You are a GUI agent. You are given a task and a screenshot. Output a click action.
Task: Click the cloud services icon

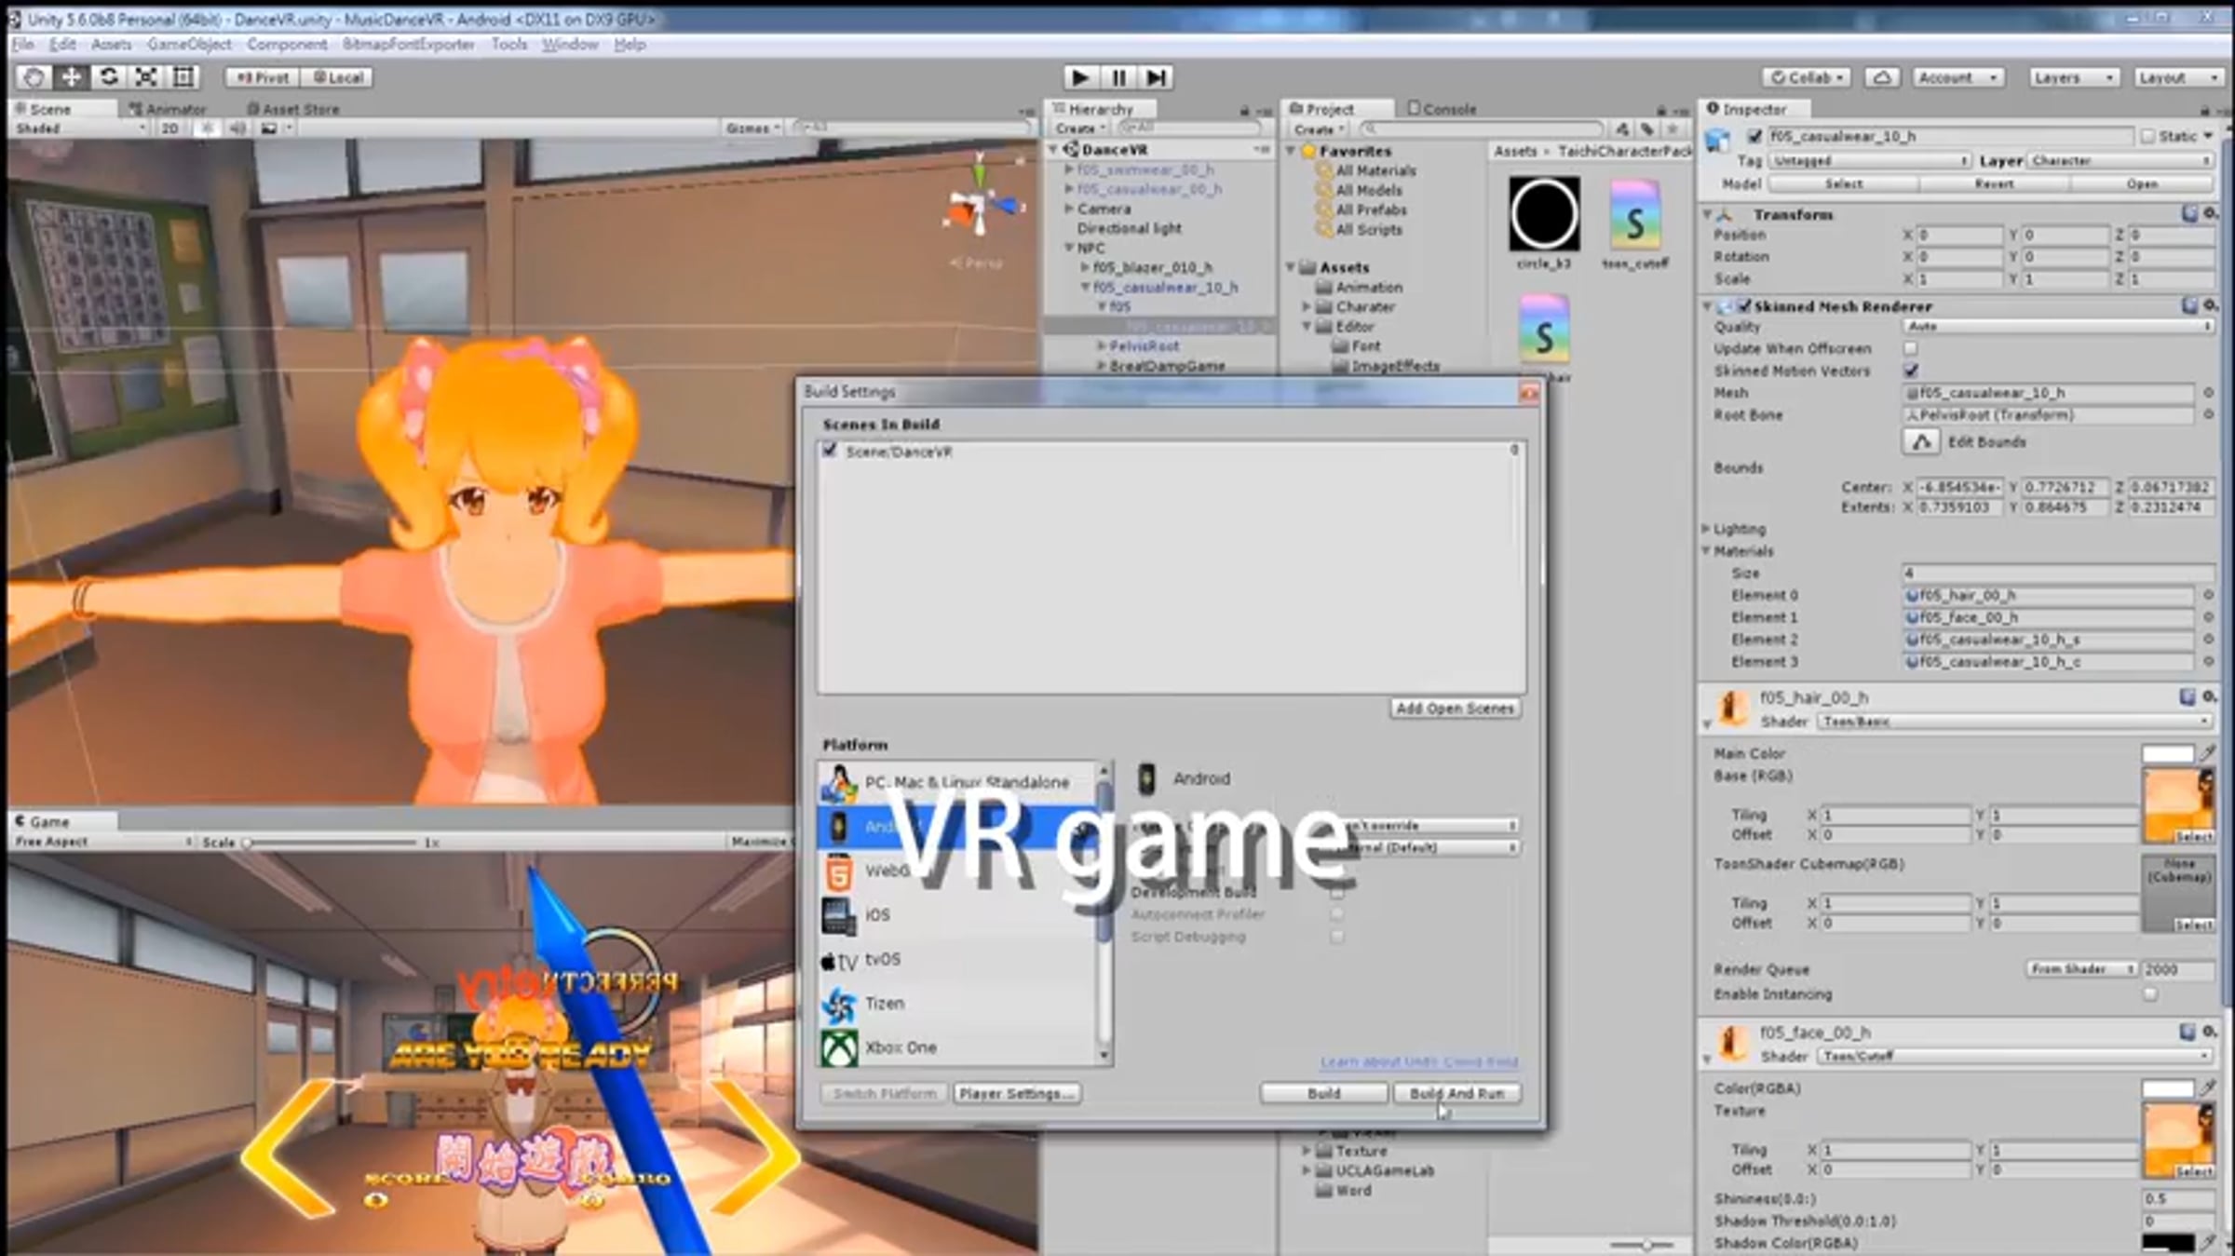1881,77
